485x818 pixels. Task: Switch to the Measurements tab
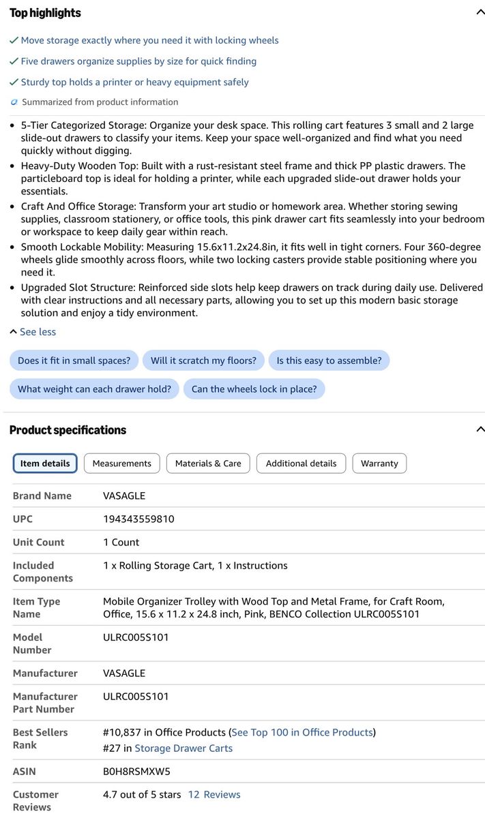(x=122, y=464)
